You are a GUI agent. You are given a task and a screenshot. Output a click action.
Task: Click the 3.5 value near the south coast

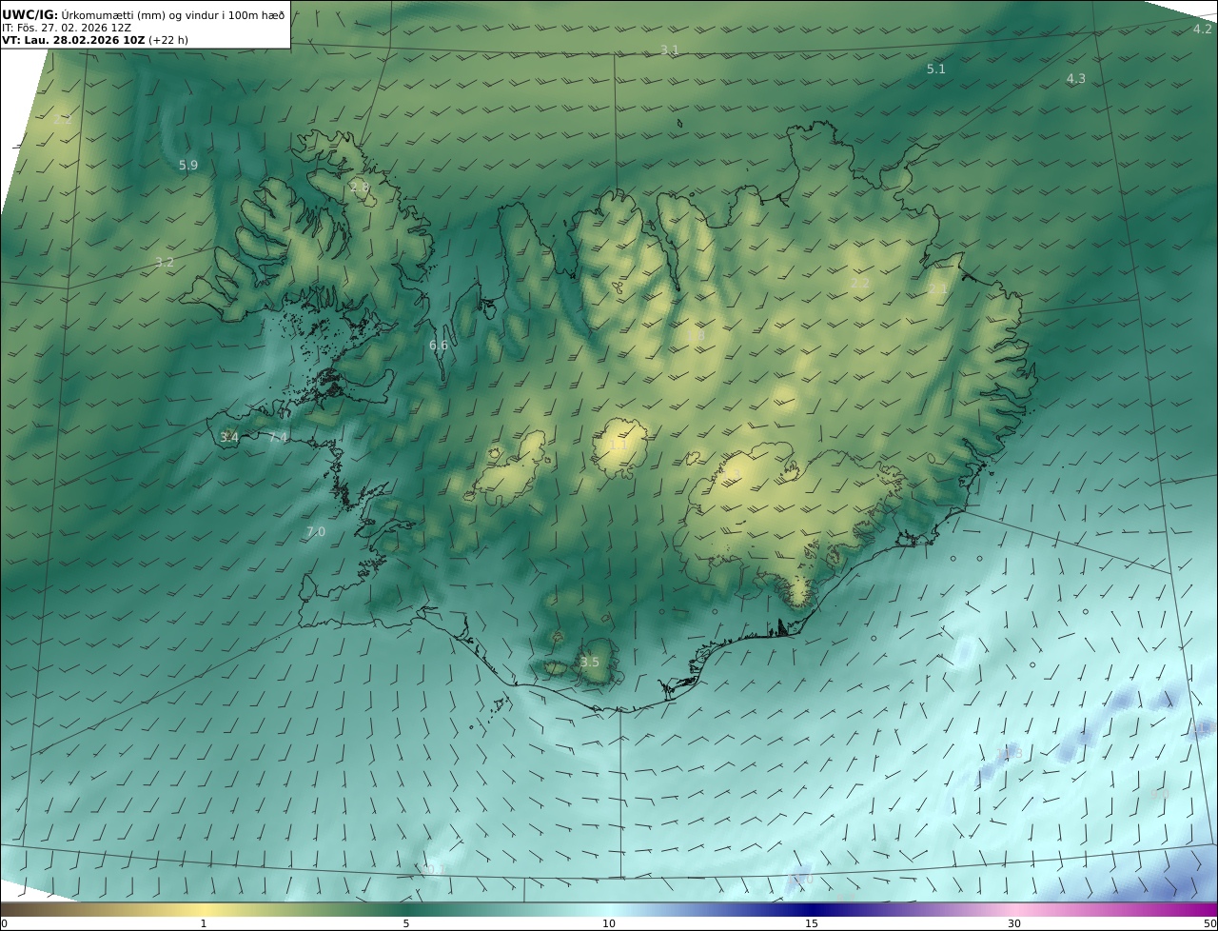[x=590, y=663]
